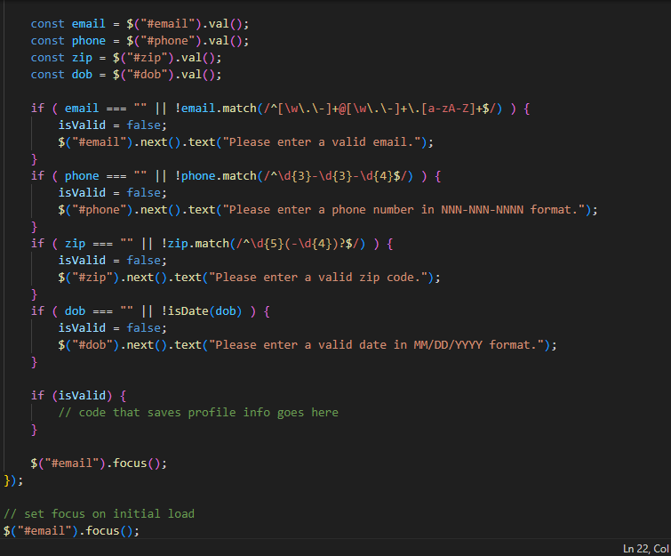Click the 'Ln 22, Col' status bar indicator
Screen dimensions: 671x556
pyautogui.click(x=646, y=549)
